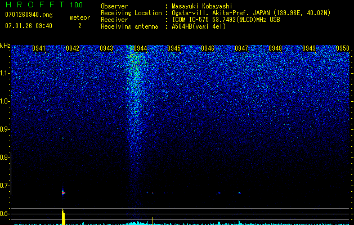Click the Observer label

click(114, 6)
